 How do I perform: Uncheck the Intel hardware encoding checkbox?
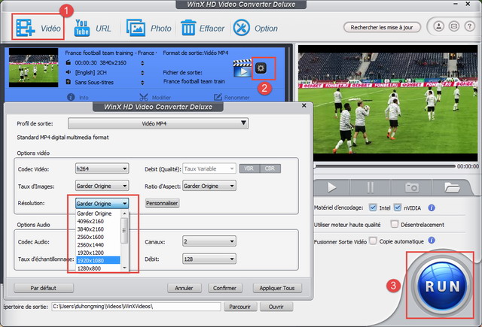[374, 207]
